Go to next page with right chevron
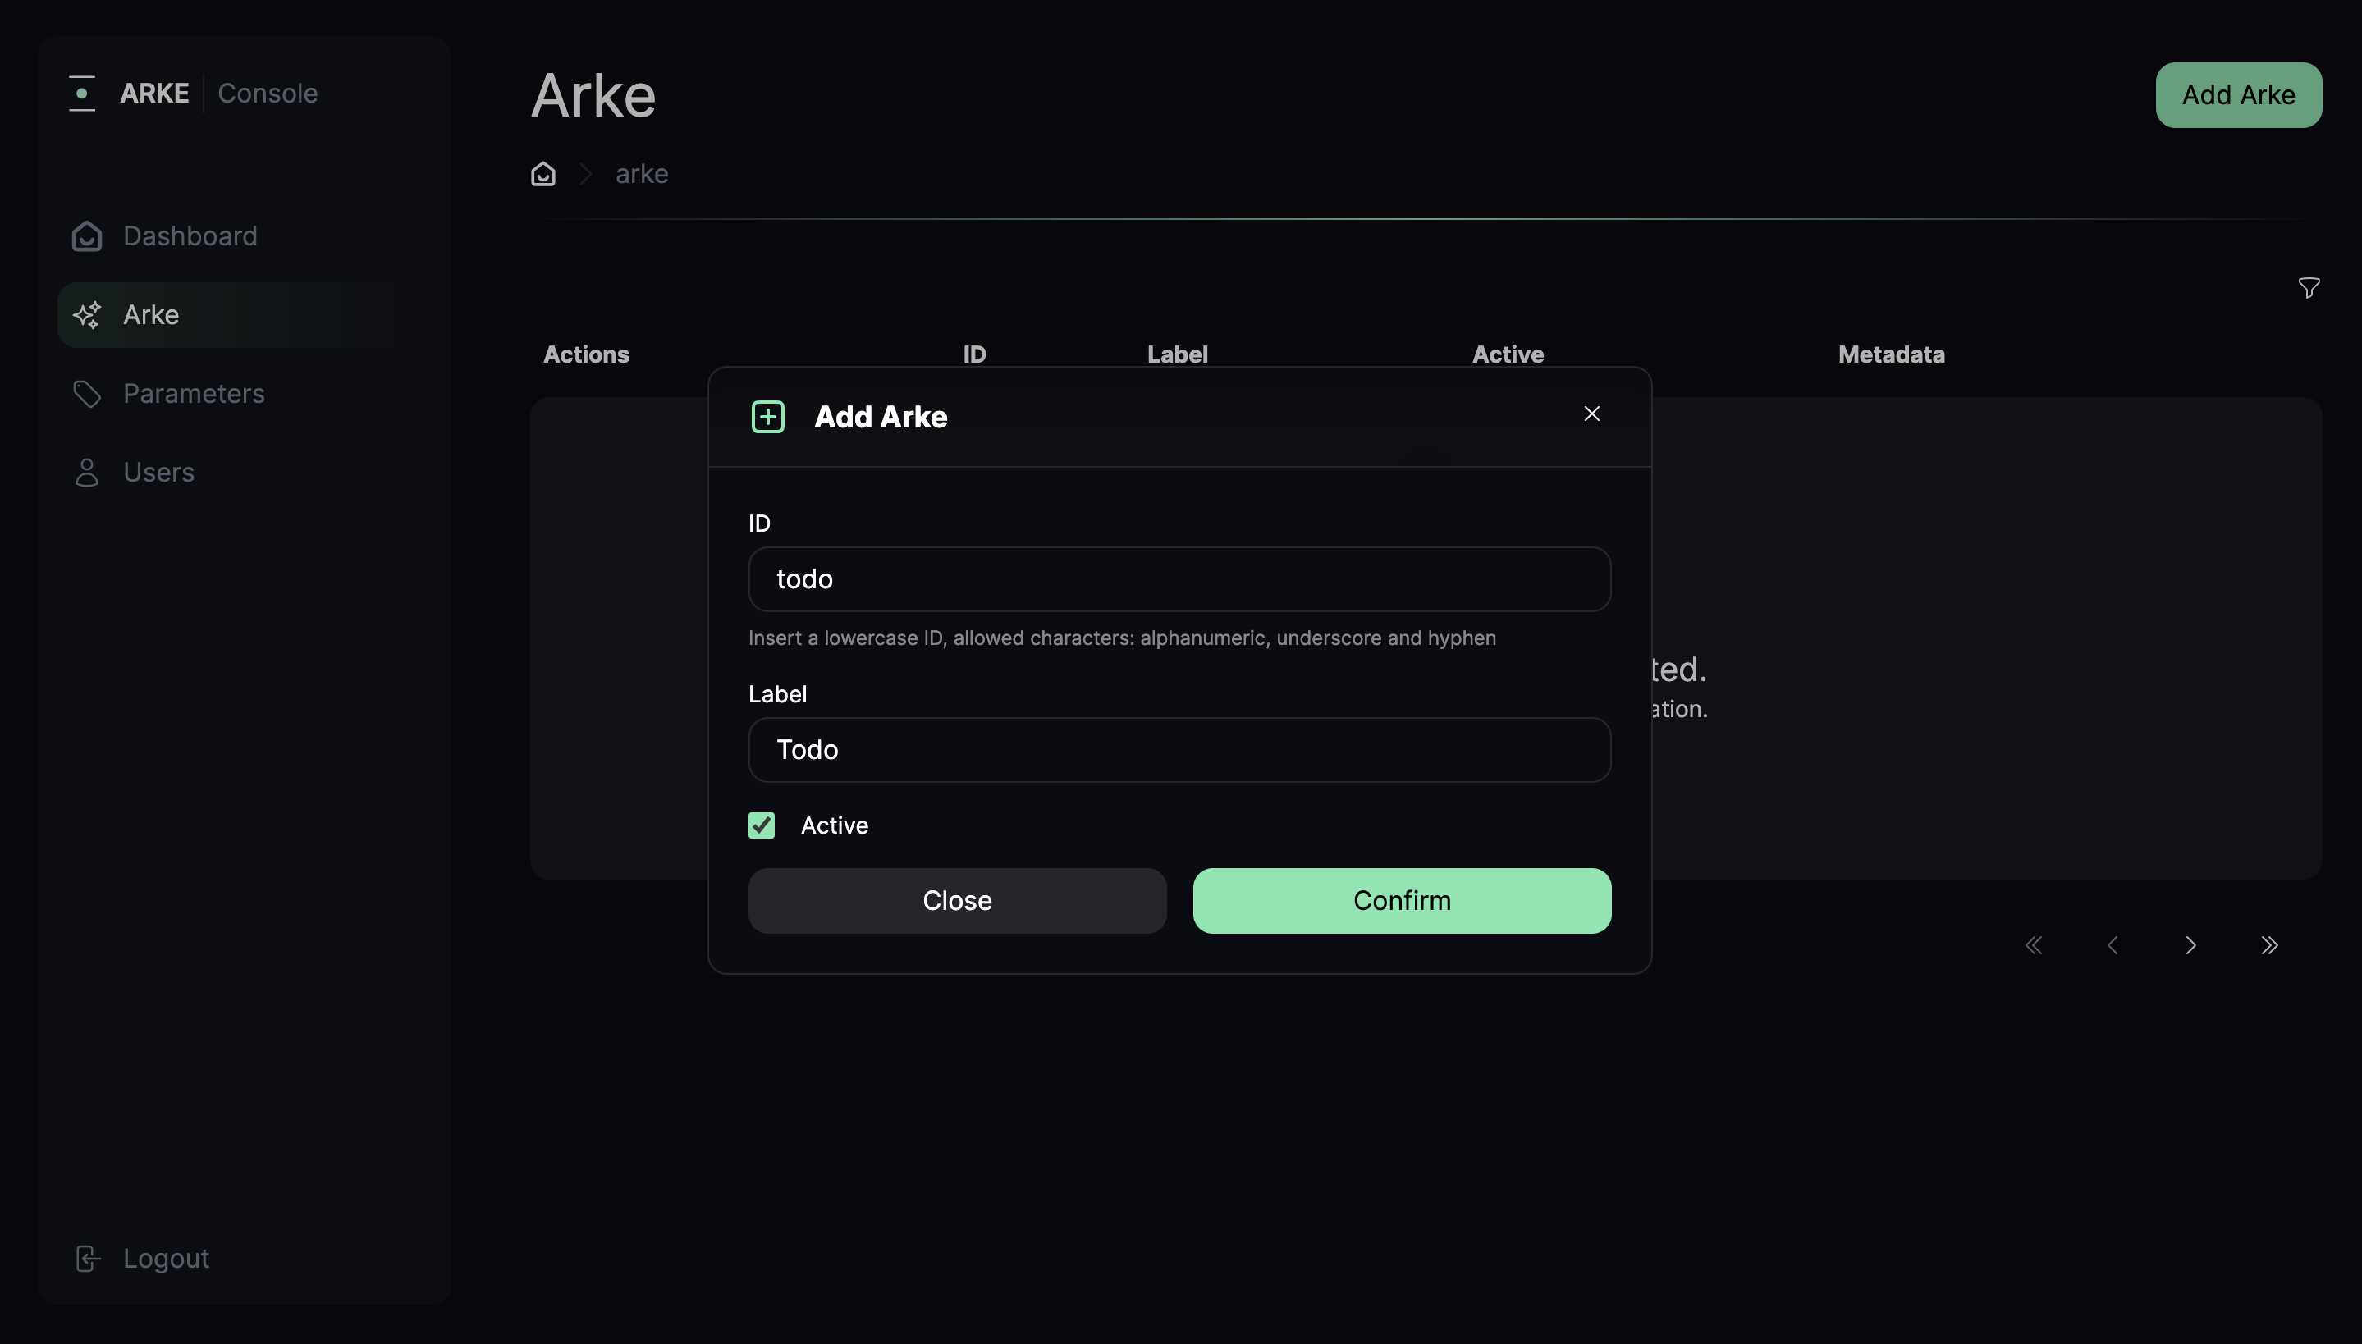The height and width of the screenshot is (1344, 2362). tap(2190, 945)
